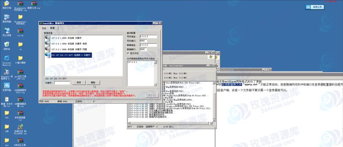Click the 关键字 input field
Viewport: 343px width, 147px height.
62,83
